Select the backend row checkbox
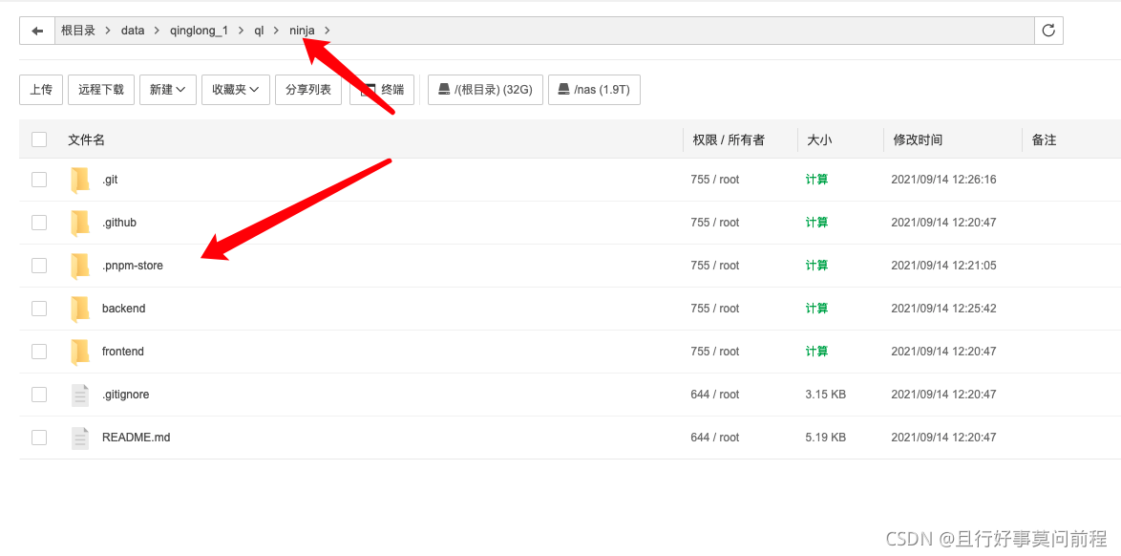Viewport: 1121px width, 556px height. click(x=39, y=309)
